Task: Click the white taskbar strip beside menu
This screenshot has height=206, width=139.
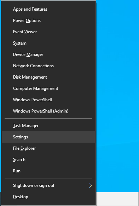Action: (x=117, y=199)
